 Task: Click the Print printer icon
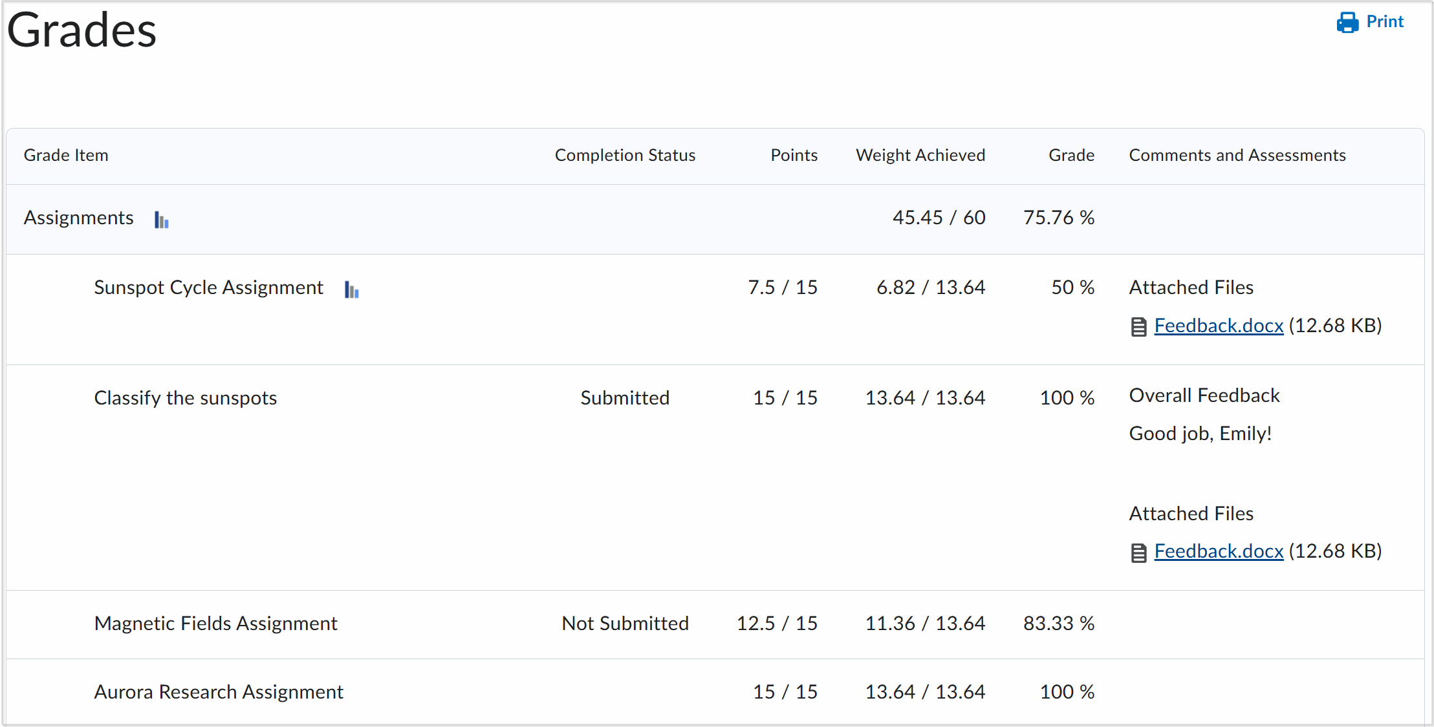1347,23
